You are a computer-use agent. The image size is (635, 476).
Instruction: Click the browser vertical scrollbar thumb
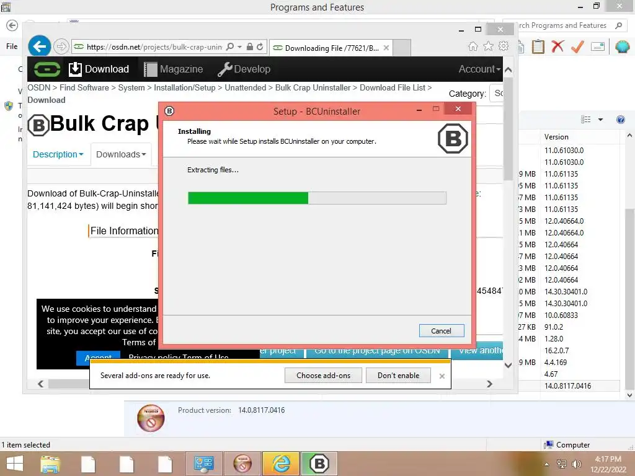click(508, 130)
